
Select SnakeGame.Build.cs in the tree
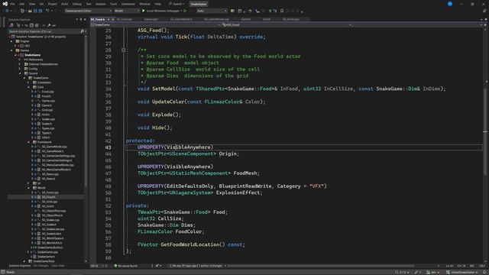pyautogui.click(x=50, y=247)
